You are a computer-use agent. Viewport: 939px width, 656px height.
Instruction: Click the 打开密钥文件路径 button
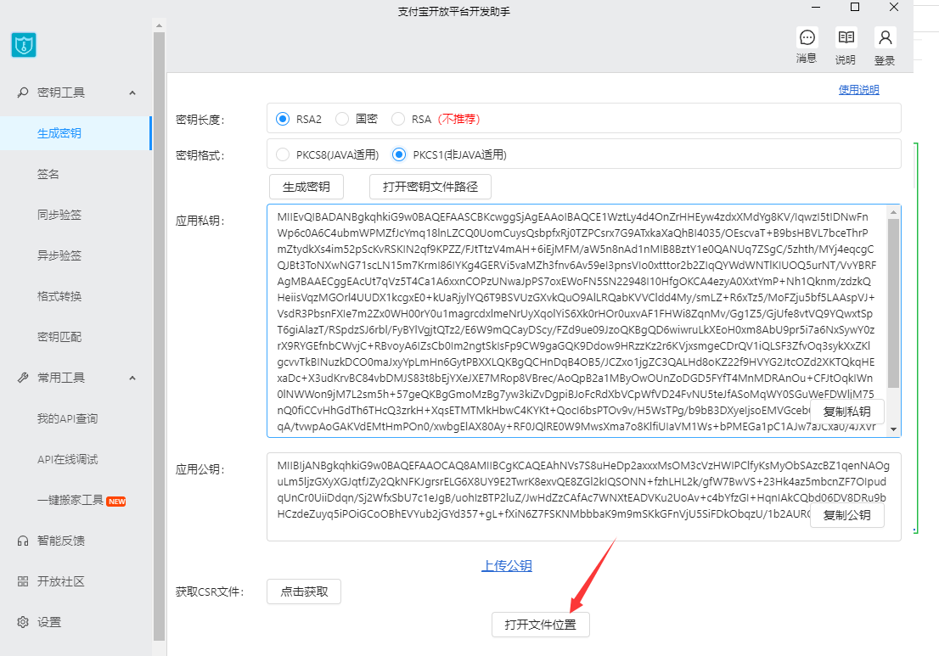pyautogui.click(x=430, y=187)
